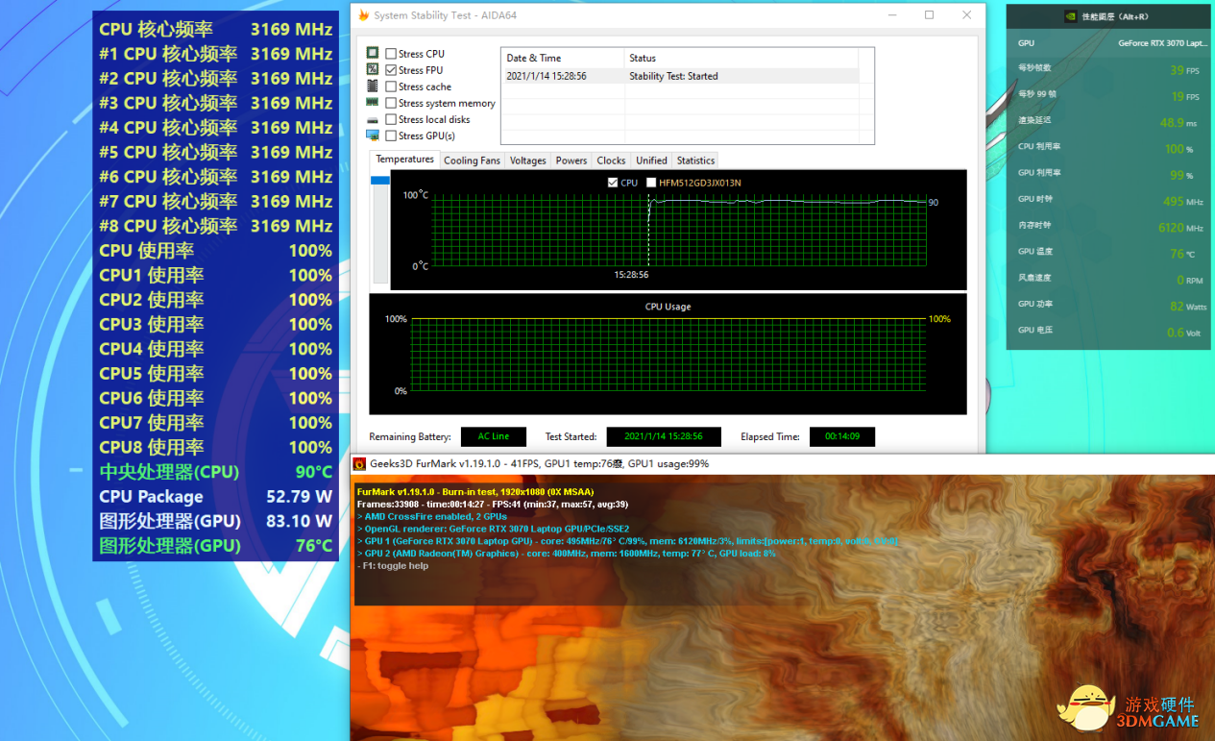This screenshot has width=1215, height=741.
Task: Click the #1 CPU 3169 MHz row
Action: tap(215, 54)
